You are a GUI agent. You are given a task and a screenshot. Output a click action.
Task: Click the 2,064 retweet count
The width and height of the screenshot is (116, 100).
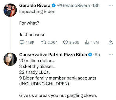[52, 42]
